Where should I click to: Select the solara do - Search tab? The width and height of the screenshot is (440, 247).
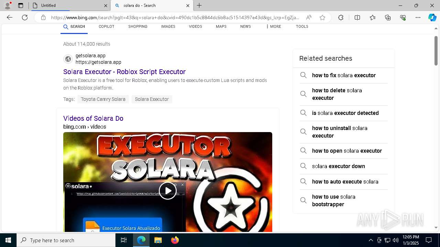coord(152,5)
